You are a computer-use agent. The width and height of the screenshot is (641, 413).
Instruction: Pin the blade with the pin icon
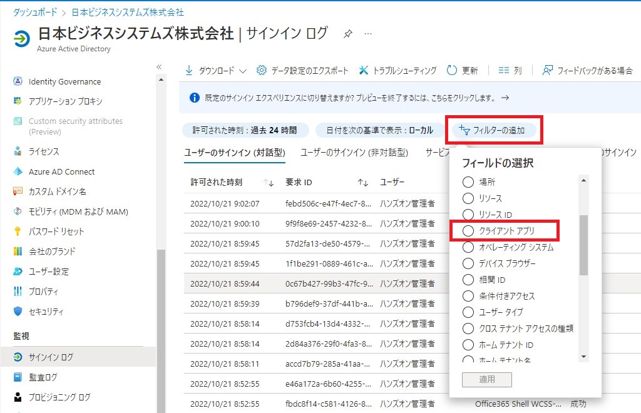click(x=348, y=34)
